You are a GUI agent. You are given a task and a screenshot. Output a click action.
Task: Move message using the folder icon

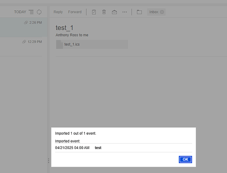tap(139, 12)
